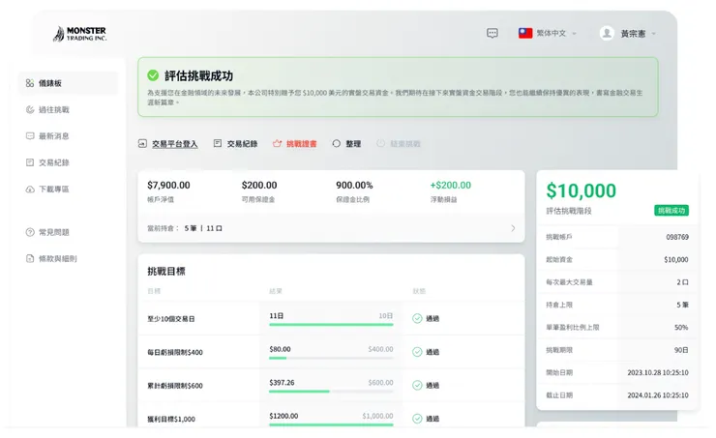Click start date 2023.10.28 10:25:10
Screen dimensions: 716x438
coord(658,372)
